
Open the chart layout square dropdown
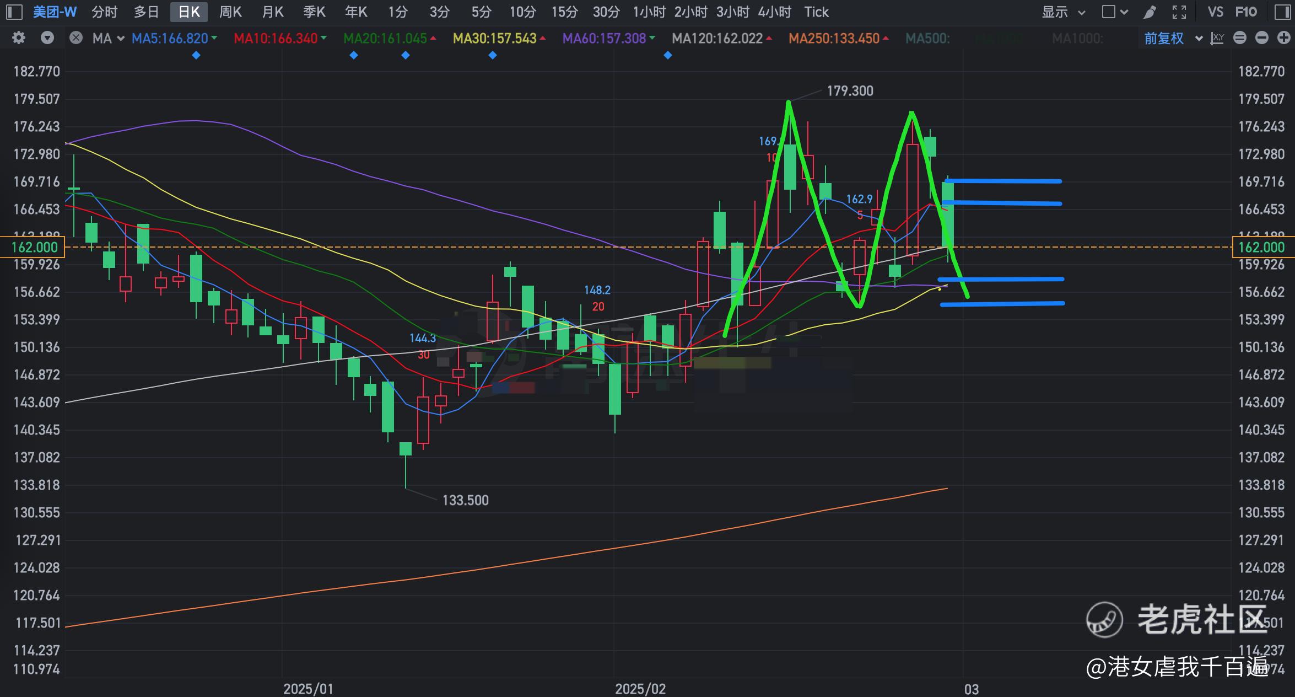pos(1115,12)
